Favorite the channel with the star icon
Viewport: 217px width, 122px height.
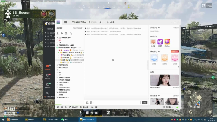coord(105,22)
